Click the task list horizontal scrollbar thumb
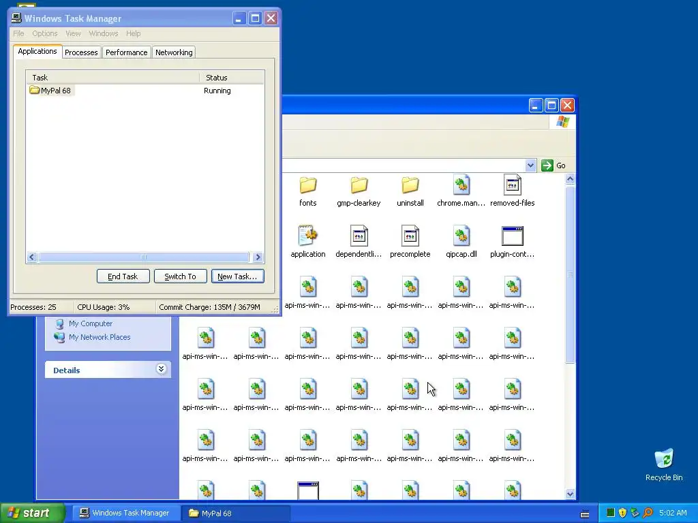This screenshot has width=698, height=523. pyautogui.click(x=143, y=257)
